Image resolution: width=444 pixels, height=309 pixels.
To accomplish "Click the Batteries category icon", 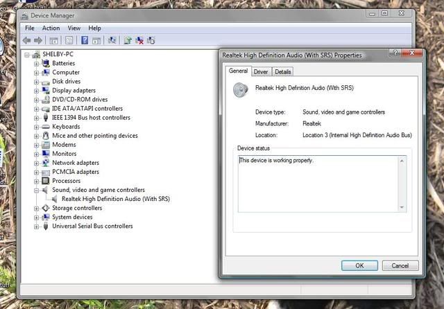I will (x=46, y=63).
